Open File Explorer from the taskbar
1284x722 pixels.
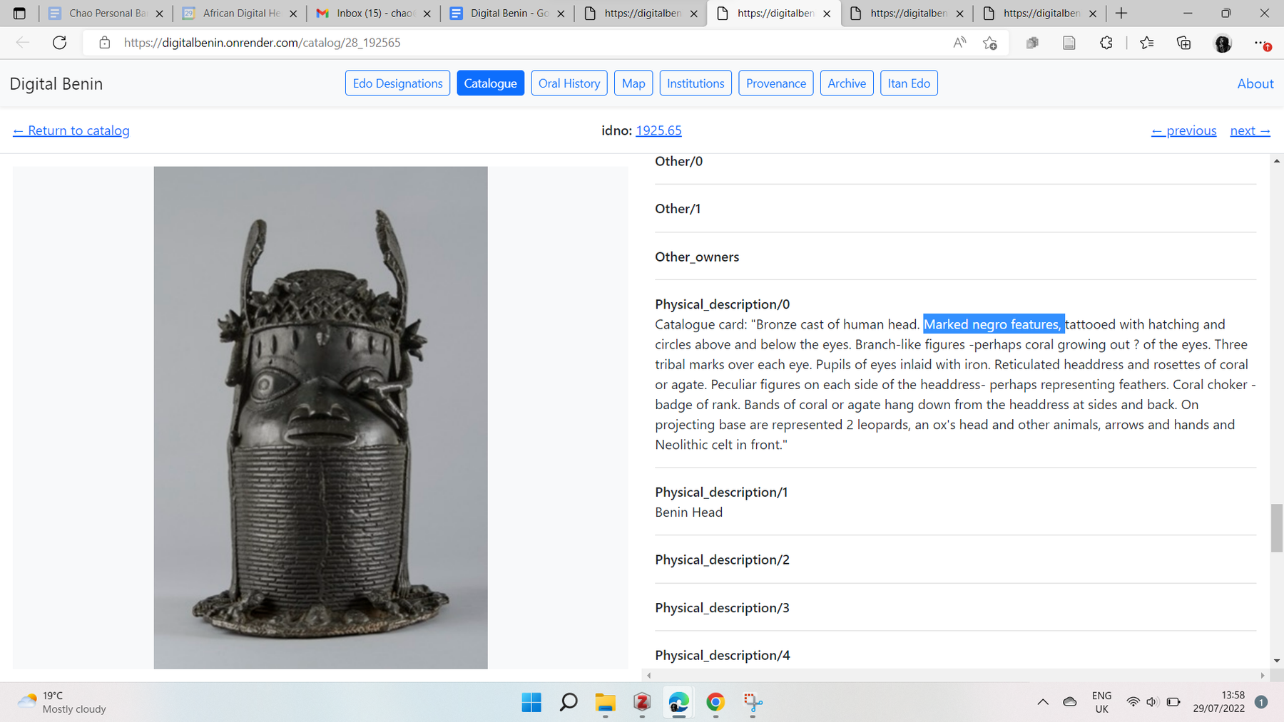pos(606,703)
